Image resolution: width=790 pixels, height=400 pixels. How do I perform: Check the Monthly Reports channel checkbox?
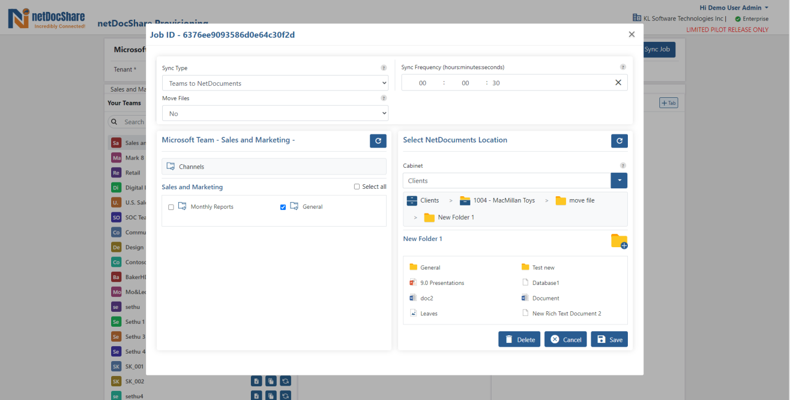(171, 207)
